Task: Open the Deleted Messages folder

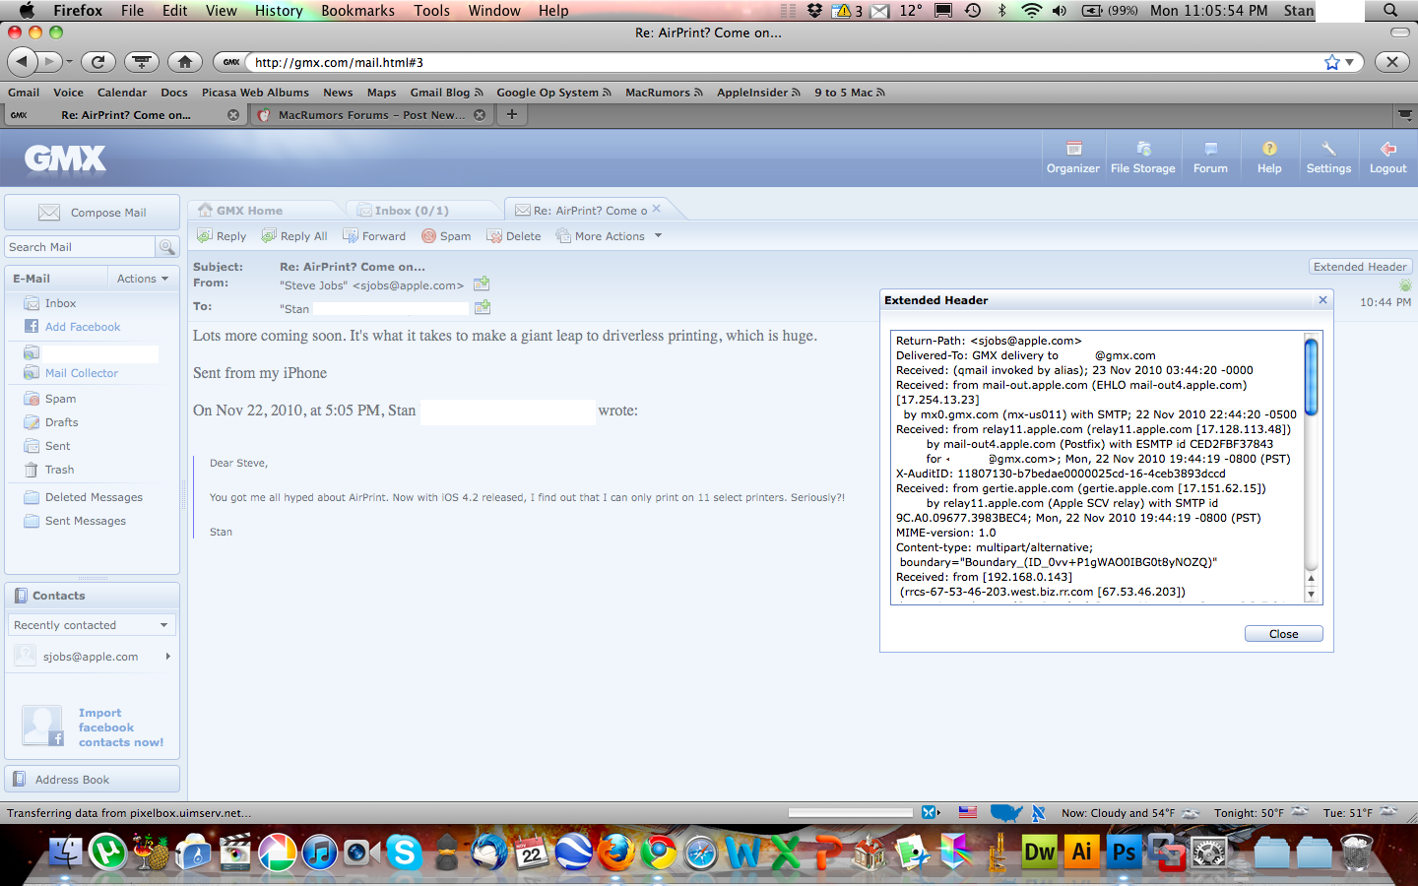Action: [94, 497]
